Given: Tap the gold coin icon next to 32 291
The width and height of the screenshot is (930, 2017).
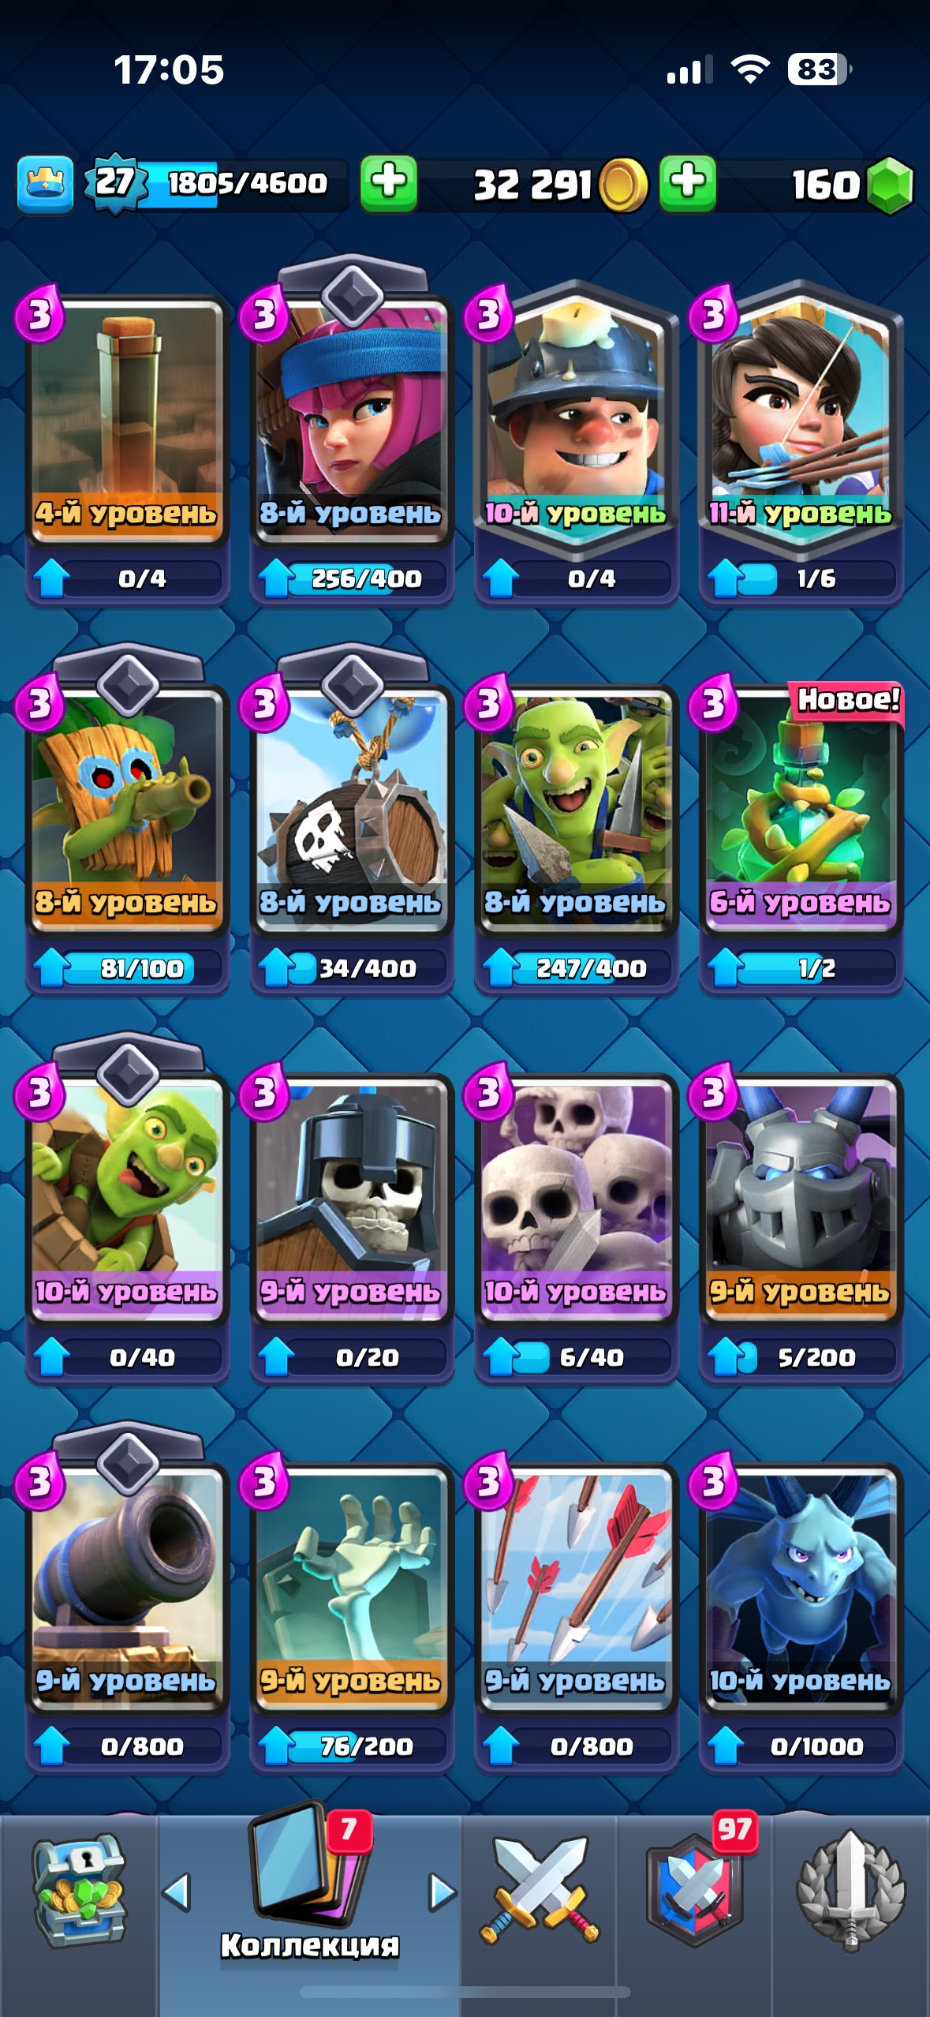Looking at the screenshot, I should coord(622,185).
